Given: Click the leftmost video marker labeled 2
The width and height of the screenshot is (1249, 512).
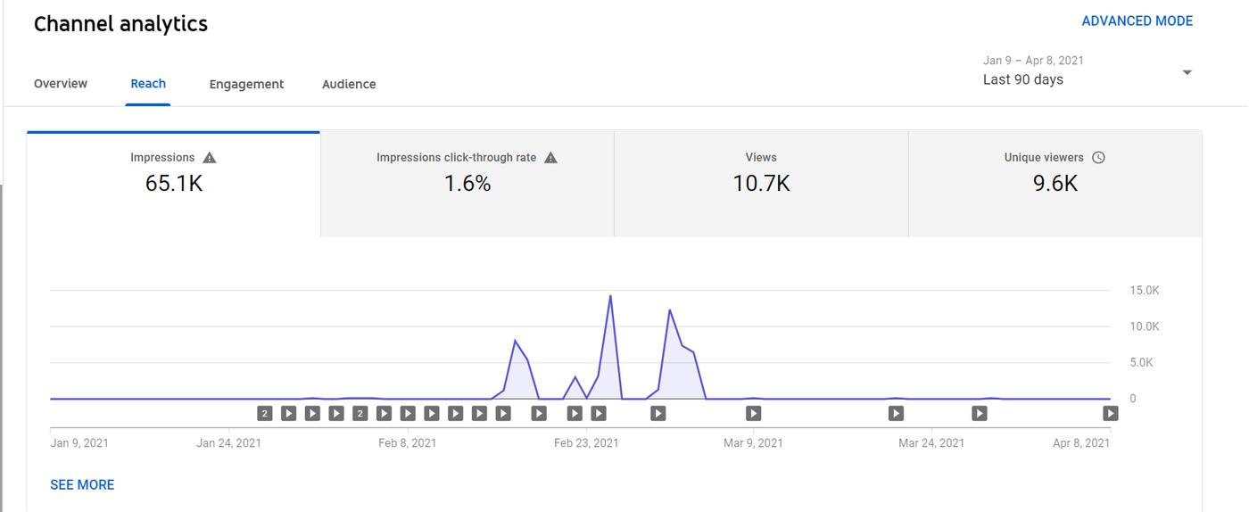Looking at the screenshot, I should point(265,413).
